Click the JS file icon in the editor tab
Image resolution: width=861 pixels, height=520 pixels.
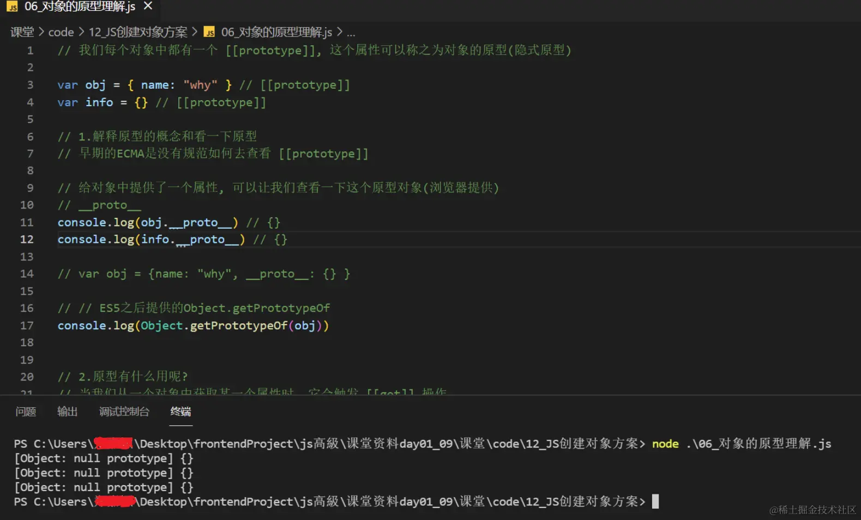12,7
